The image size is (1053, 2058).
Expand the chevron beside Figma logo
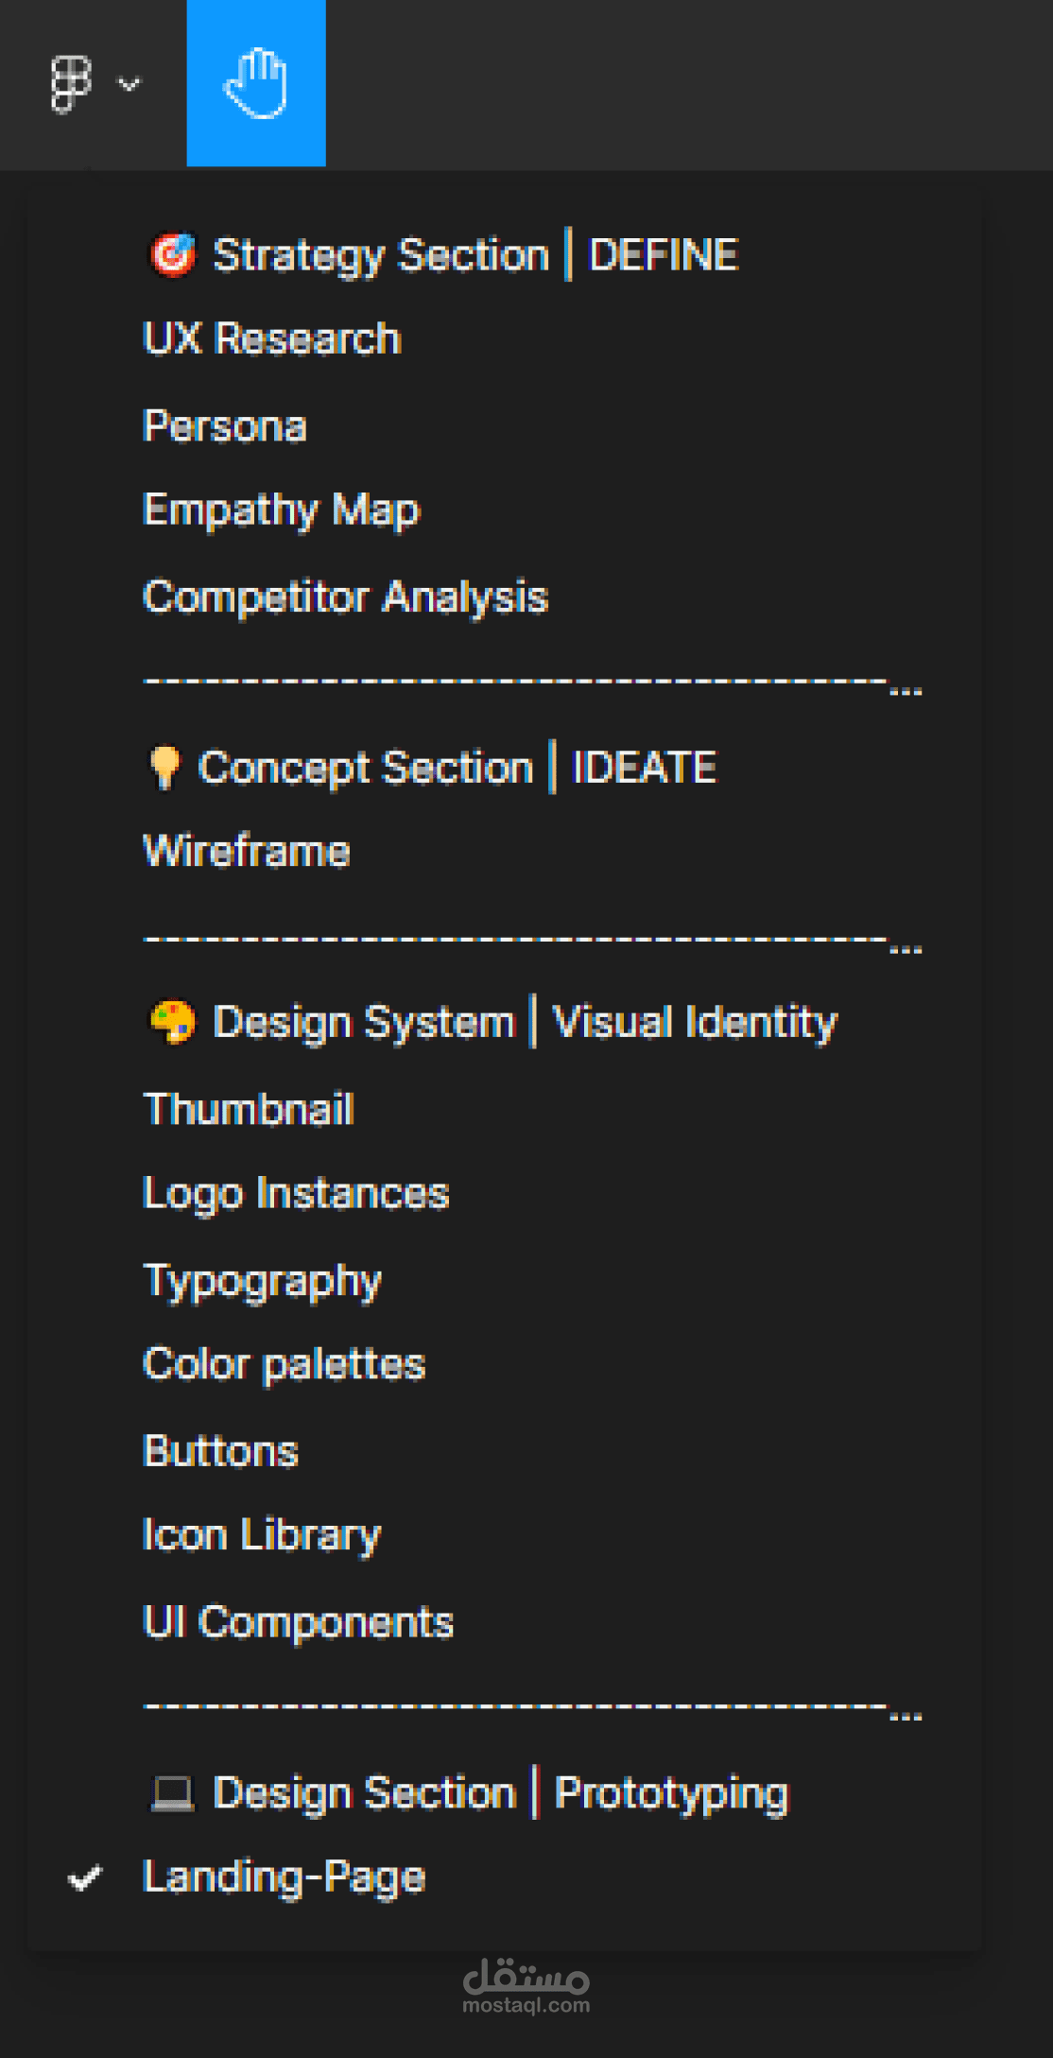[129, 84]
